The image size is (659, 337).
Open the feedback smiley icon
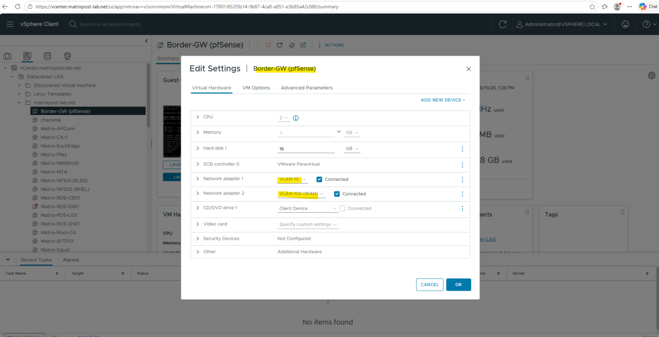(x=626, y=24)
